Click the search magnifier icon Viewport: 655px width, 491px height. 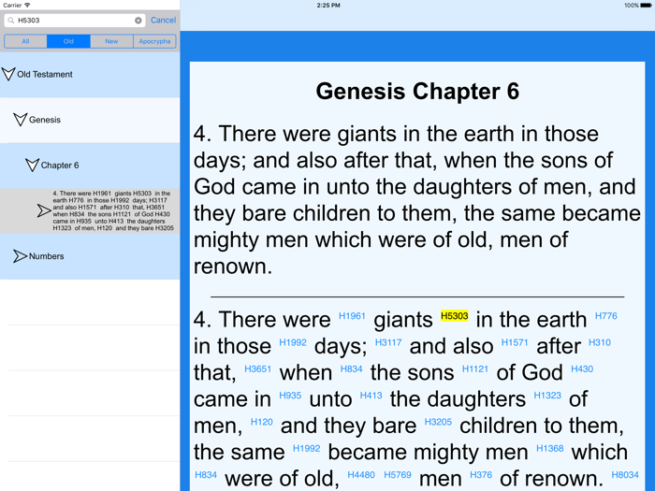coord(11,21)
